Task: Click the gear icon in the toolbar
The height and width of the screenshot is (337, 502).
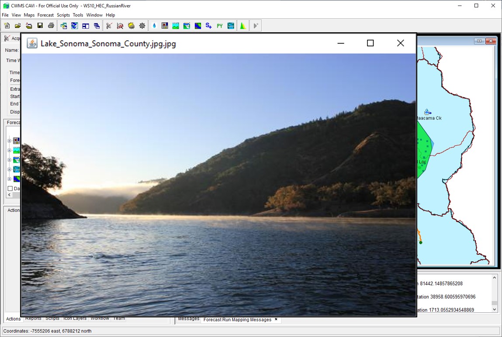Action: pos(142,26)
